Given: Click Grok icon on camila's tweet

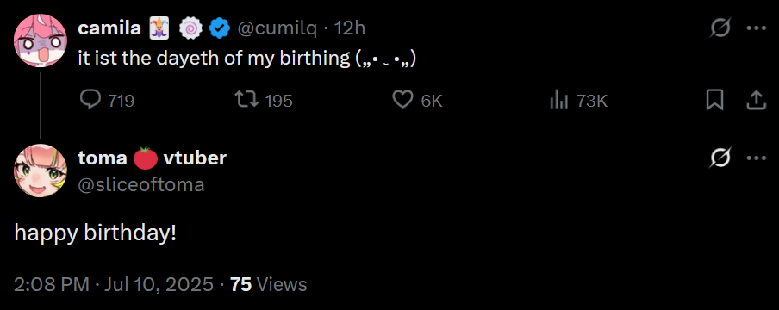Looking at the screenshot, I should (720, 28).
